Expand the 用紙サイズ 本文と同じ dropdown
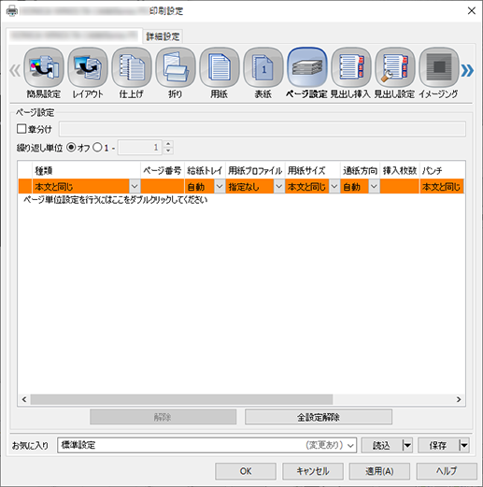483x487 pixels. (334, 186)
